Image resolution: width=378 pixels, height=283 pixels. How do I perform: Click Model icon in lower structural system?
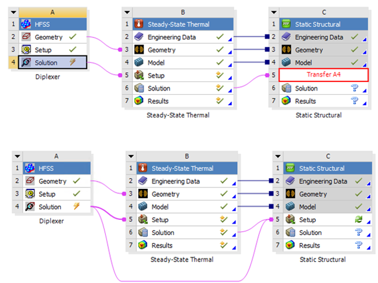point(290,206)
